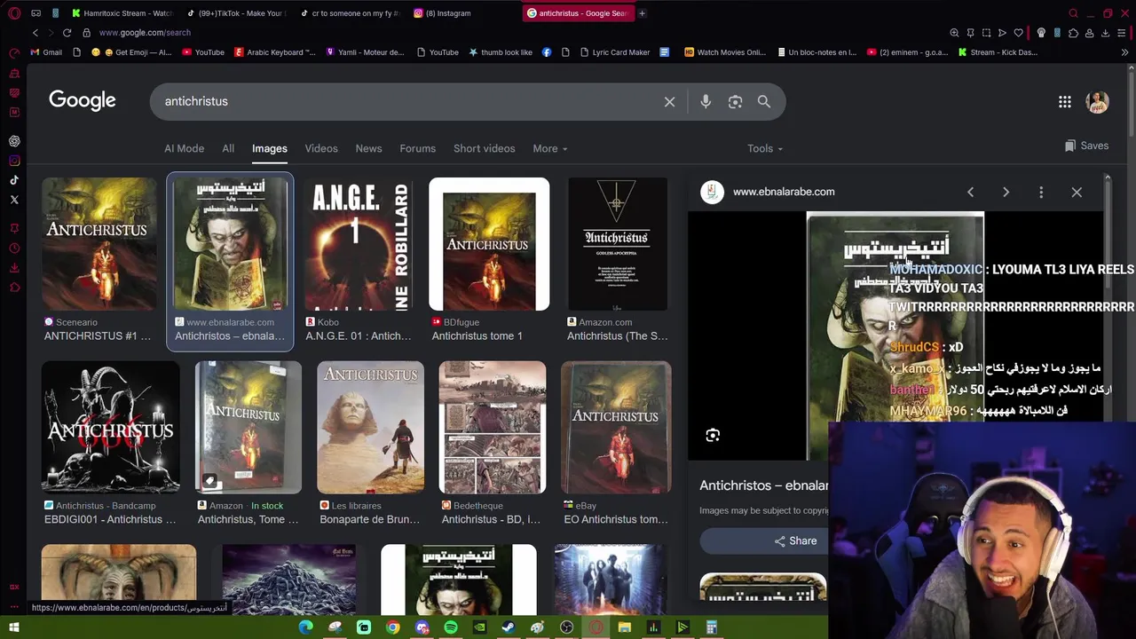Switch to the Short videos tab
This screenshot has width=1136, height=639.
(x=485, y=148)
